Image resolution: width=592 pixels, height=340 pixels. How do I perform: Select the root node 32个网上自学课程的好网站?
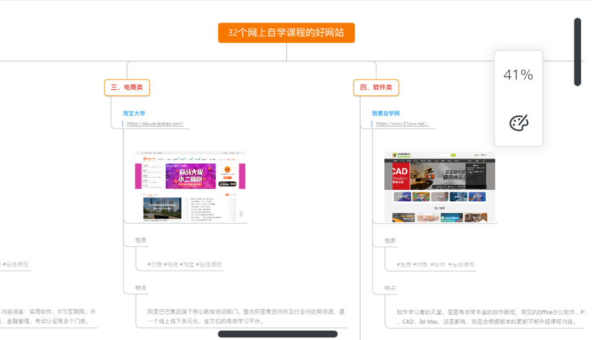tap(286, 33)
